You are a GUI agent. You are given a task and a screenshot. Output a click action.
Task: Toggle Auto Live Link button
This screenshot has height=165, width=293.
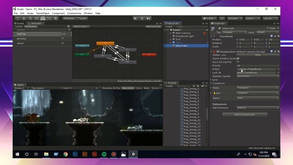153,27
